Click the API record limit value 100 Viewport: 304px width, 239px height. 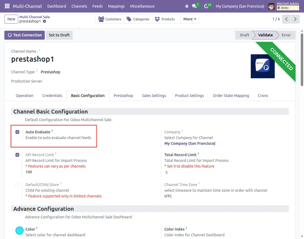[x=29, y=172]
